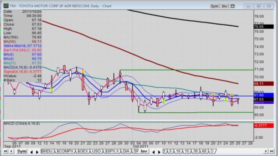Minimize the chart window
This screenshot has height=156, width=278.
(248, 6)
